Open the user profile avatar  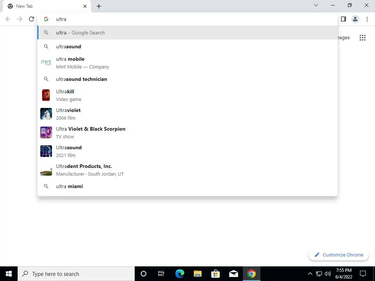tap(355, 19)
